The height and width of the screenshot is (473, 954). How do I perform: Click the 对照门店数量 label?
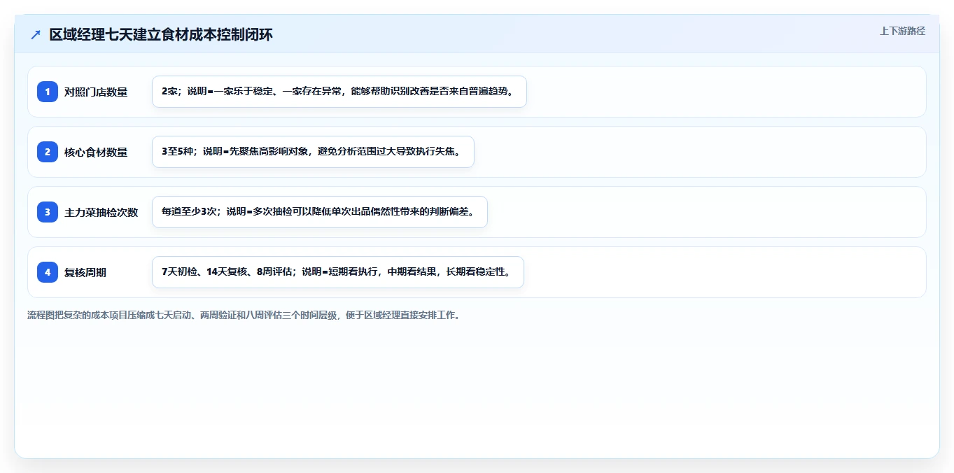(x=96, y=92)
